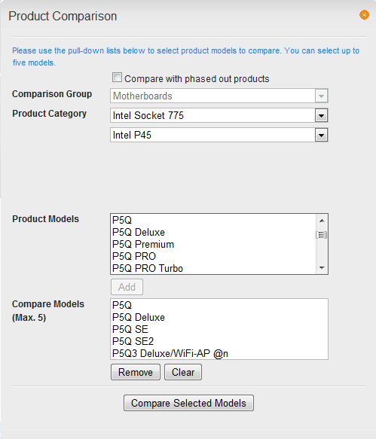
Task: Pick P5Q PRO in Product Models list
Action: coord(213,256)
